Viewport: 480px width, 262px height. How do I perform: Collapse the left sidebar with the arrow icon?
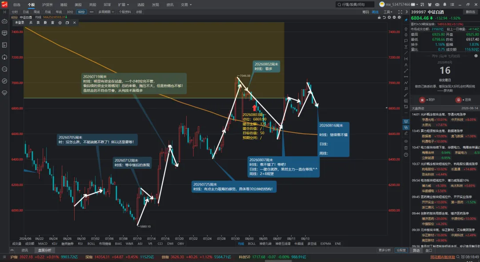pos(4,12)
